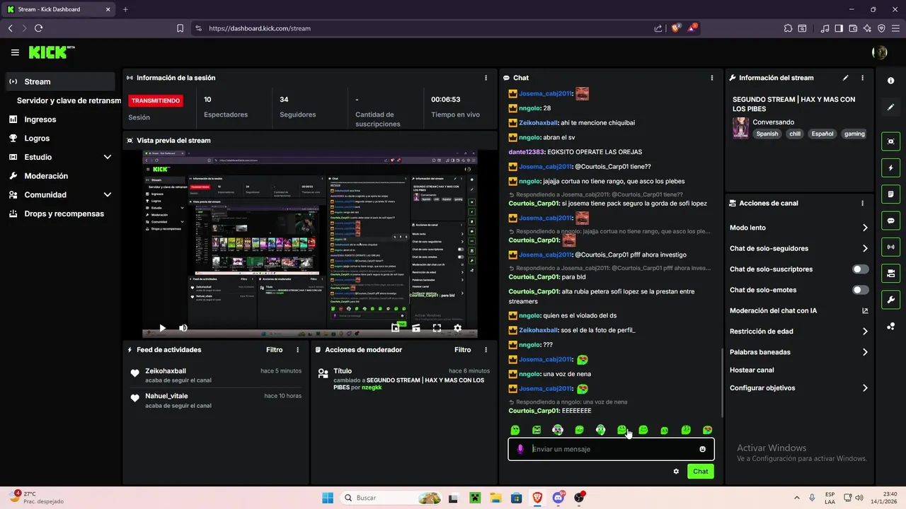Open Configurar objetivos chevron
Image resolution: width=906 pixels, height=509 pixels.
(865, 388)
